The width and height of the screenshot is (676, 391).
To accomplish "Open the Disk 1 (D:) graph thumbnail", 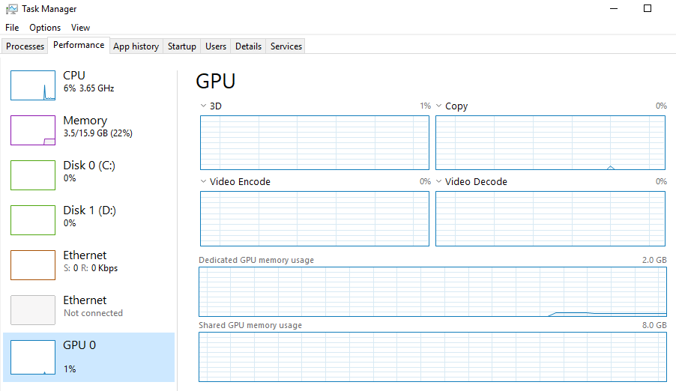I will coord(33,220).
